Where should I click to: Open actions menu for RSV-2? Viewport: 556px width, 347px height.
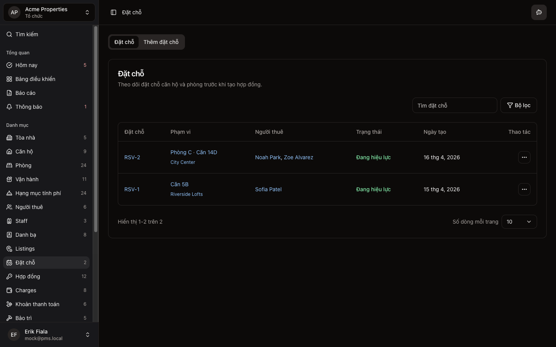point(524,157)
